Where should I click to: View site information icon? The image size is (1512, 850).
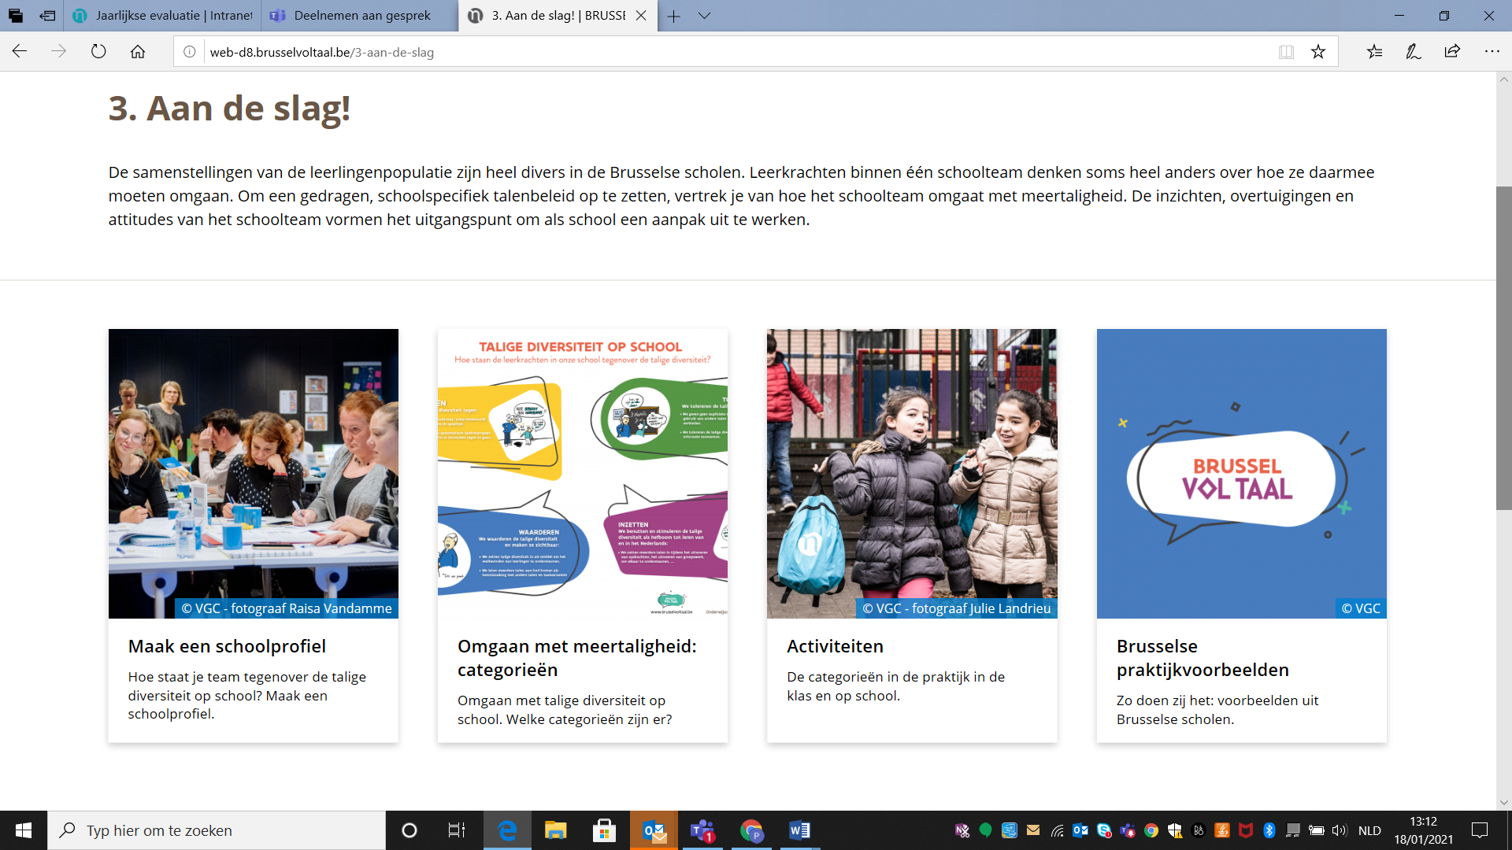[x=190, y=52]
